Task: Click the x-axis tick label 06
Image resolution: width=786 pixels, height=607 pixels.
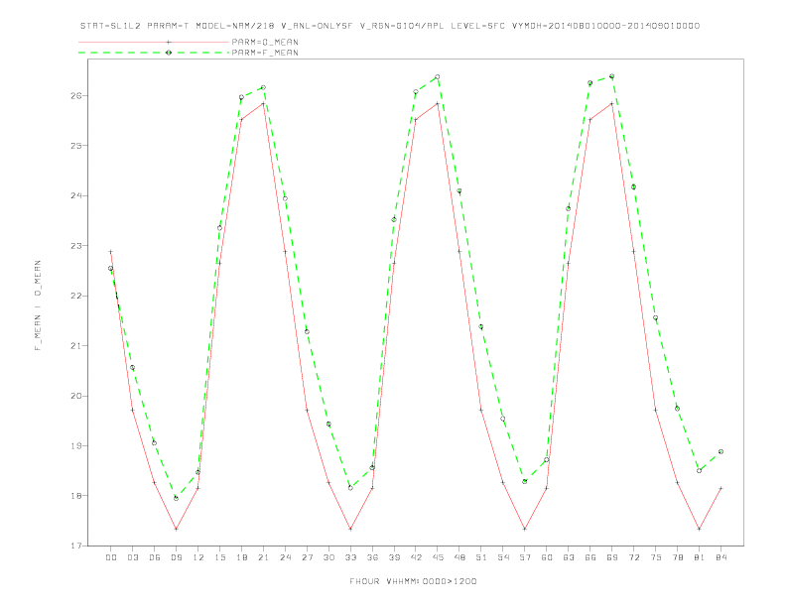Action: (x=155, y=557)
